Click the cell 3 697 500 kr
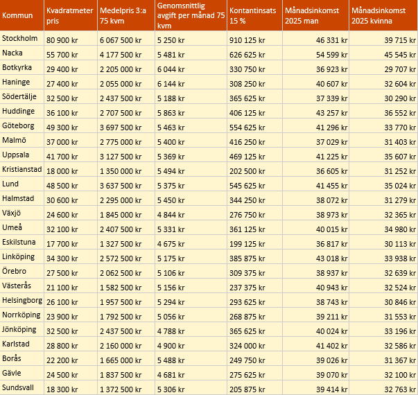Viewport: 418px width, 395px height. pos(126,125)
